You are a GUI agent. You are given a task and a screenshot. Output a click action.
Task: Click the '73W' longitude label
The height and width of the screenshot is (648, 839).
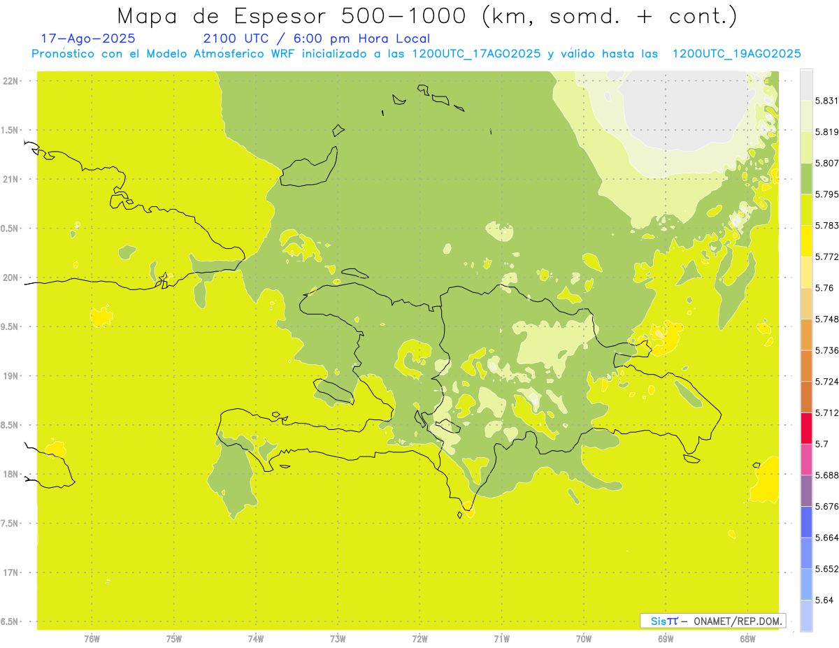point(338,639)
